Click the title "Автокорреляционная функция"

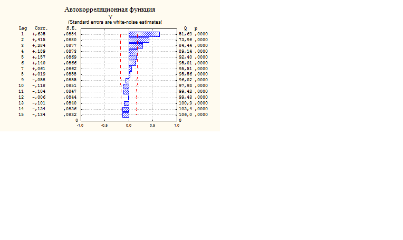coord(110,9)
